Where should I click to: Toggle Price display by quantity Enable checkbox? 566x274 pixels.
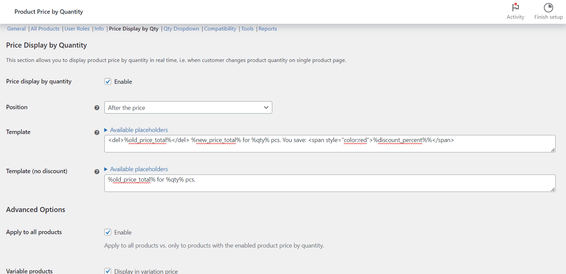108,81
